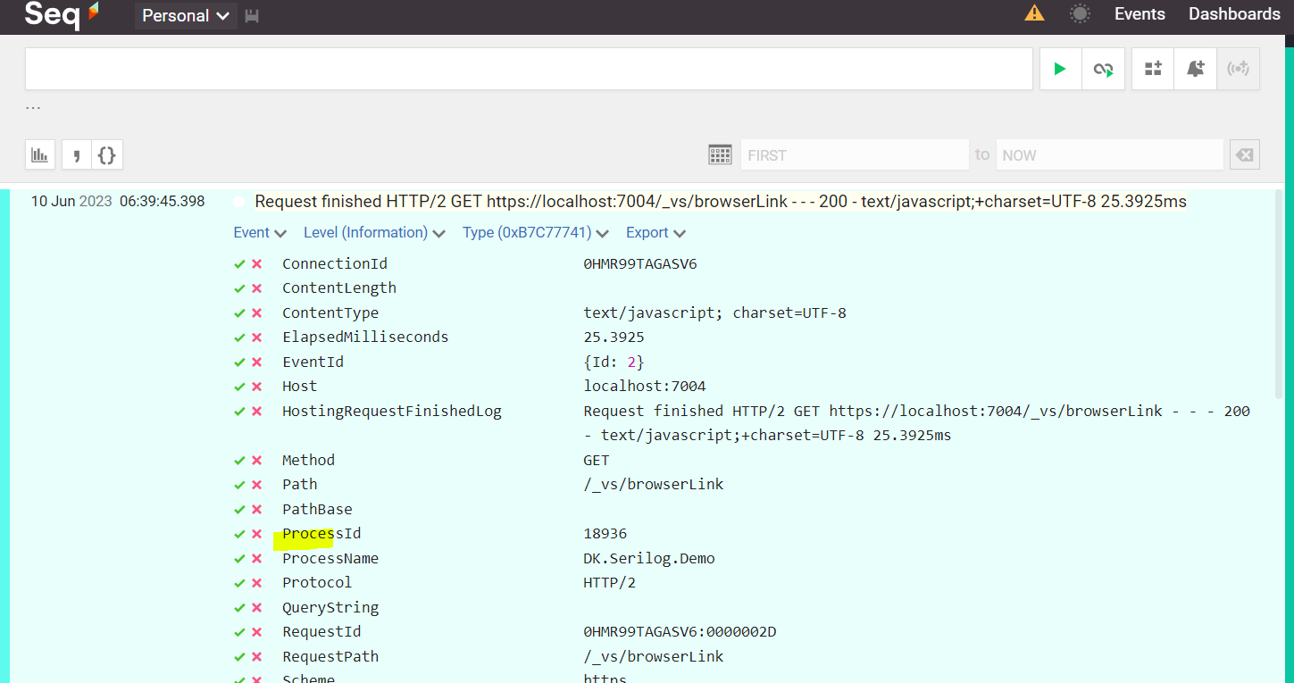
Task: Click the query search input box
Action: [x=529, y=69]
